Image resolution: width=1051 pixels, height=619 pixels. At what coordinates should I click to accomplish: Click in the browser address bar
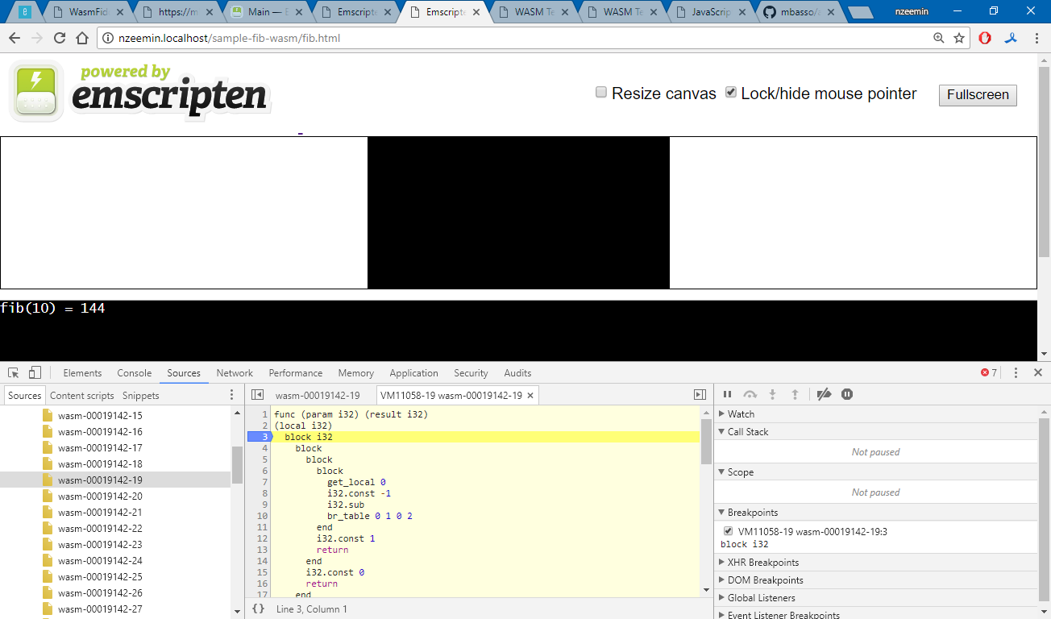pos(322,37)
